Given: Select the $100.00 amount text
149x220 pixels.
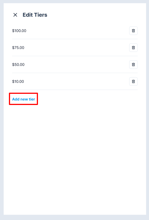Looking at the screenshot, I should click(19, 31).
